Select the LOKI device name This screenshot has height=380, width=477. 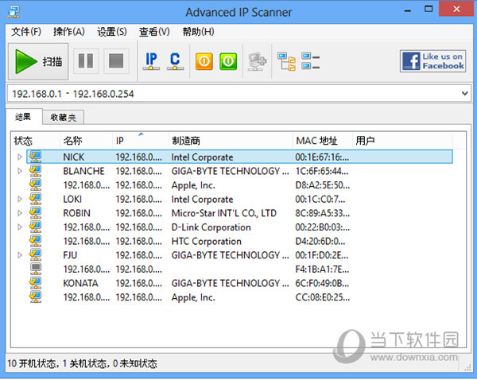click(x=72, y=199)
